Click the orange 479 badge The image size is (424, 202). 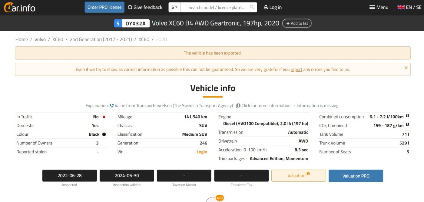(220, 198)
